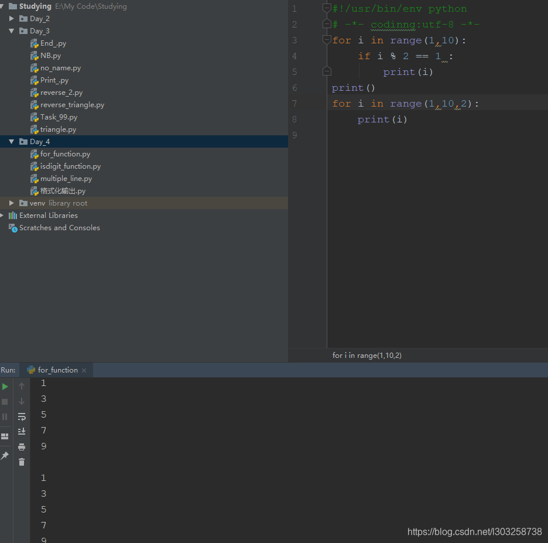Click the blog.csdn.net link text

coord(474,531)
